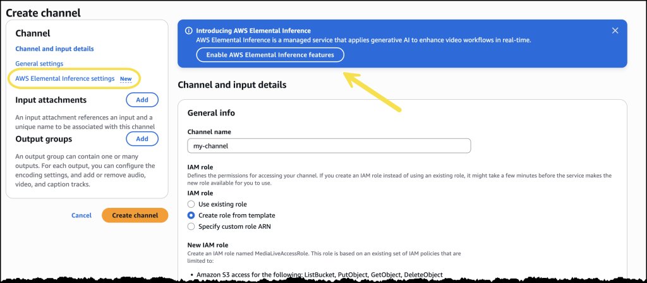Select Use existing role option
Screen dimensions: 647x283
pyautogui.click(x=191, y=204)
